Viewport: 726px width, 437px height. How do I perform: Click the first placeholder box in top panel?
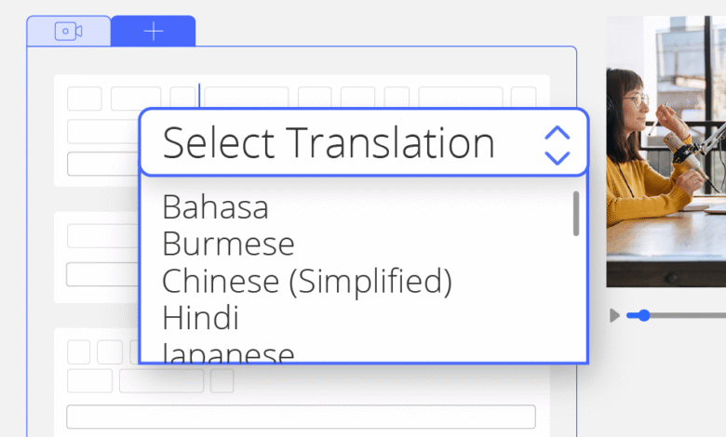(x=85, y=99)
